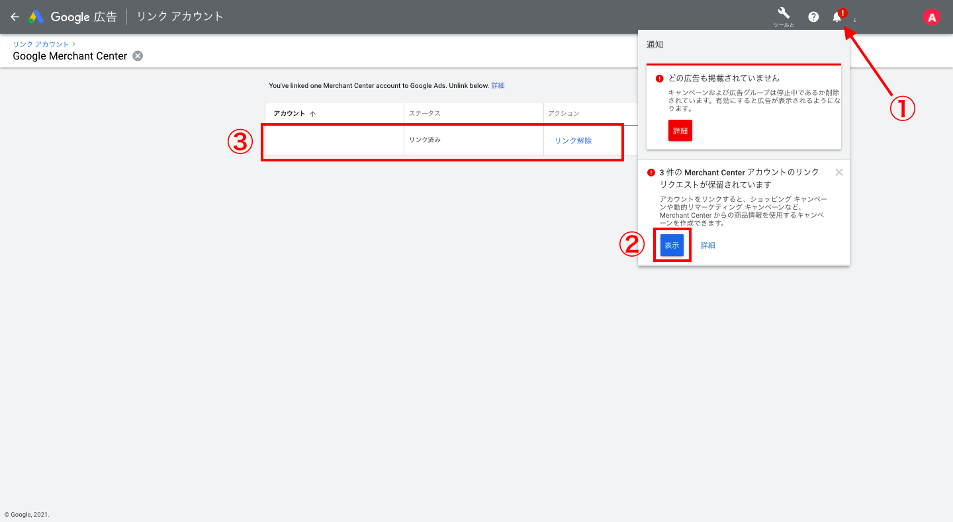Select the ステータス column header
Viewport: 953px width, 522px height.
pos(425,113)
